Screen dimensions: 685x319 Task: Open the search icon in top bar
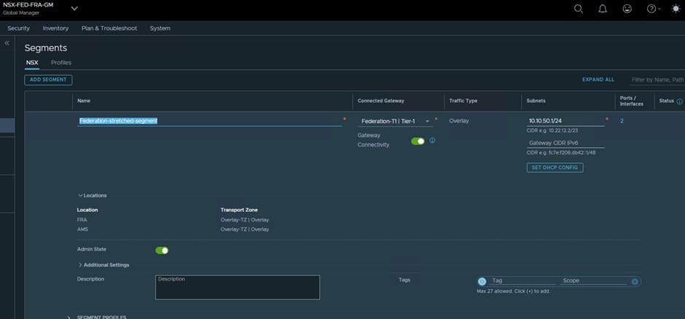click(x=579, y=9)
